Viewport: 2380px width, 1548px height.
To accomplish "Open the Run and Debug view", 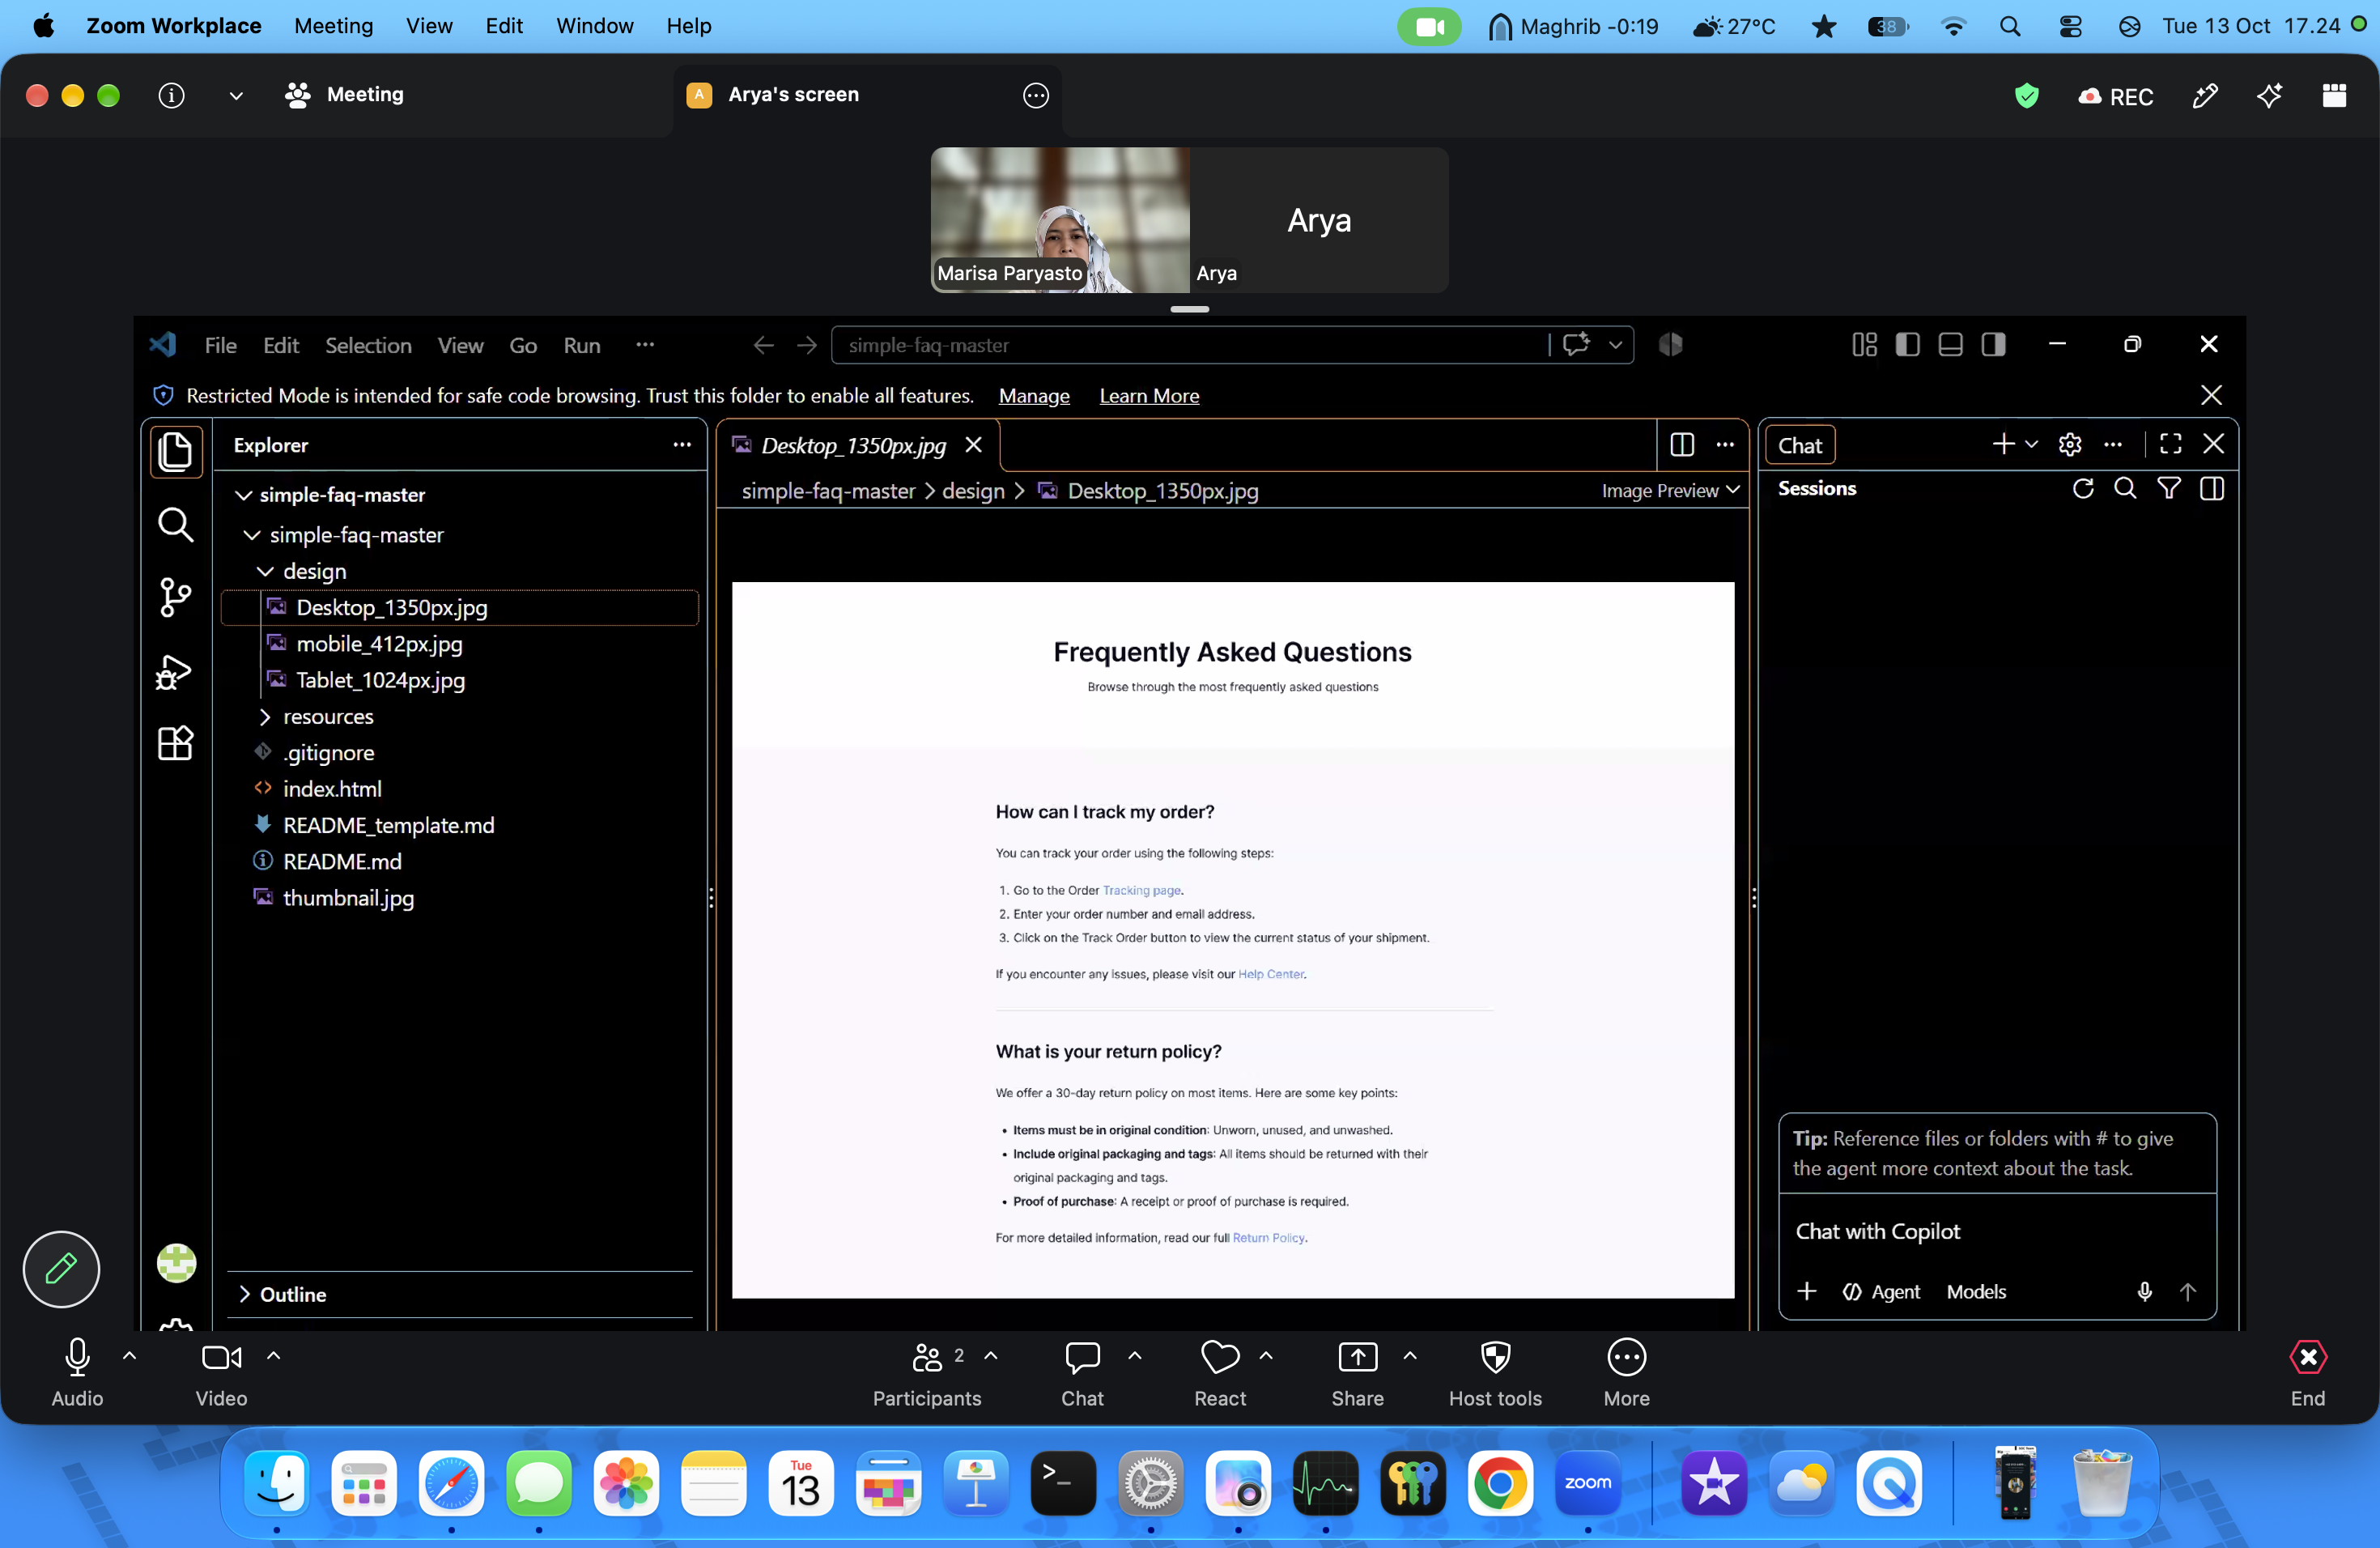I will 175,671.
